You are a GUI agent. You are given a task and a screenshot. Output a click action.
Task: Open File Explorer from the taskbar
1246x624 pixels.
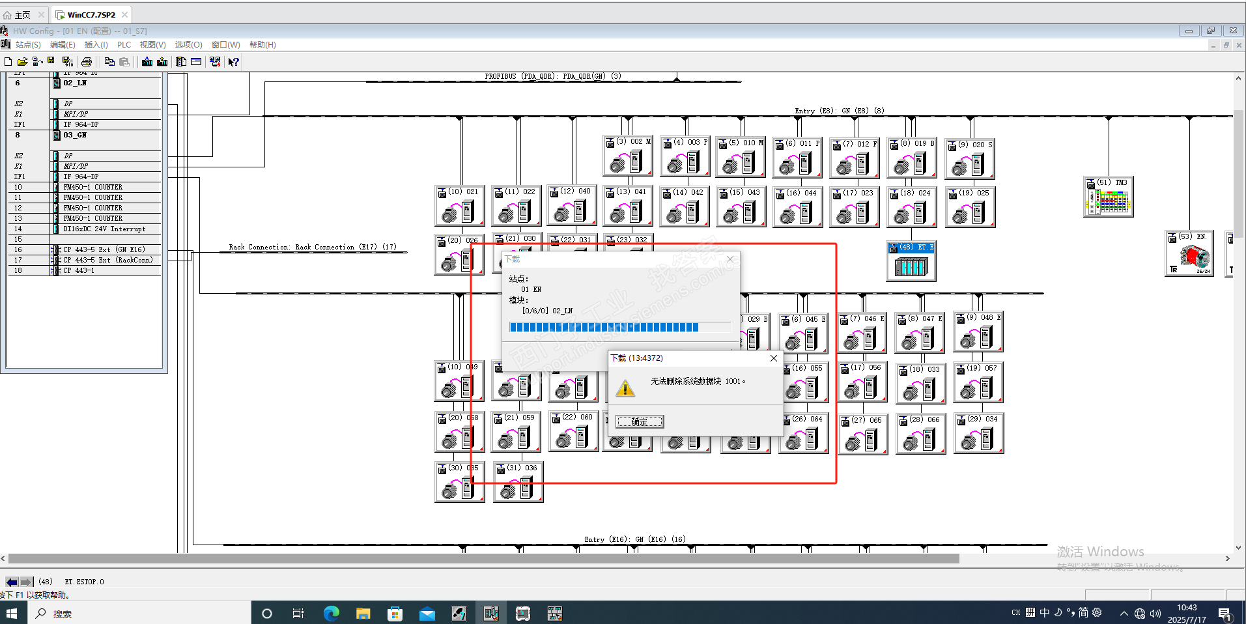[x=363, y=613]
